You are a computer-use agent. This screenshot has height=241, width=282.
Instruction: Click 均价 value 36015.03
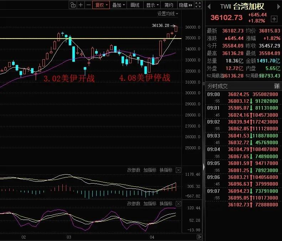click(270, 31)
